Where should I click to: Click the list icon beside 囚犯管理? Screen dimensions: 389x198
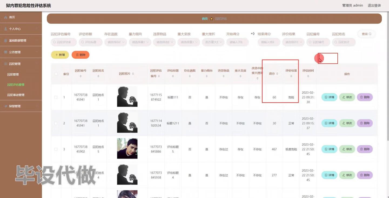pyautogui.click(x=6, y=64)
